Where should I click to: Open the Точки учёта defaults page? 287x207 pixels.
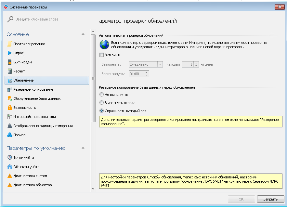47,158
